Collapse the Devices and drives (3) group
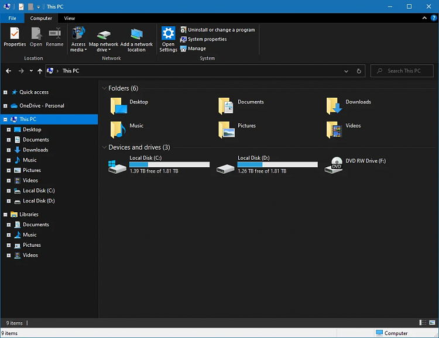 click(x=104, y=147)
